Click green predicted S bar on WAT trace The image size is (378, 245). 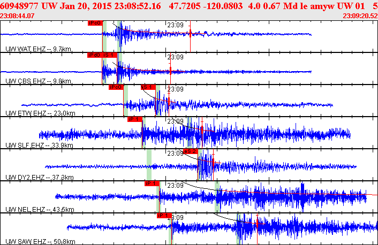[x=119, y=36]
